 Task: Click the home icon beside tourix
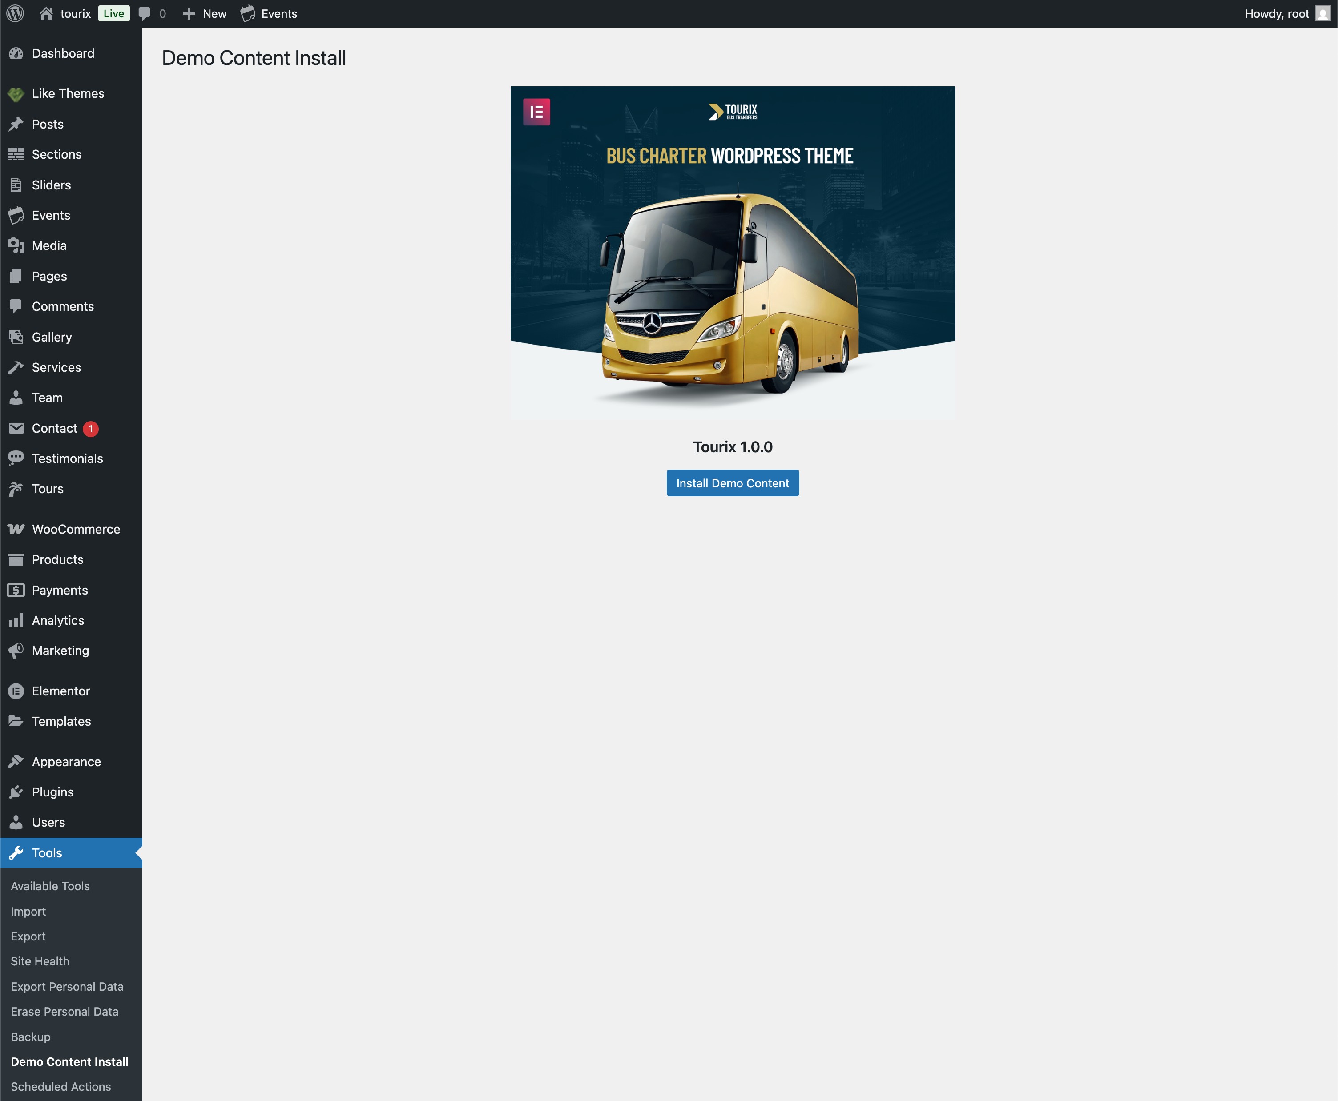pyautogui.click(x=46, y=13)
